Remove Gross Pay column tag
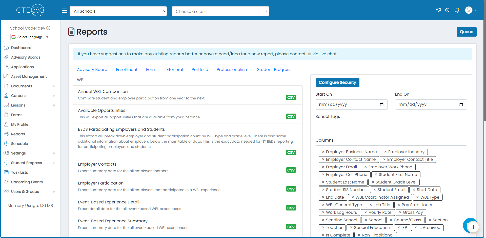This screenshot has width=486, height=238. pyautogui.click(x=400, y=212)
